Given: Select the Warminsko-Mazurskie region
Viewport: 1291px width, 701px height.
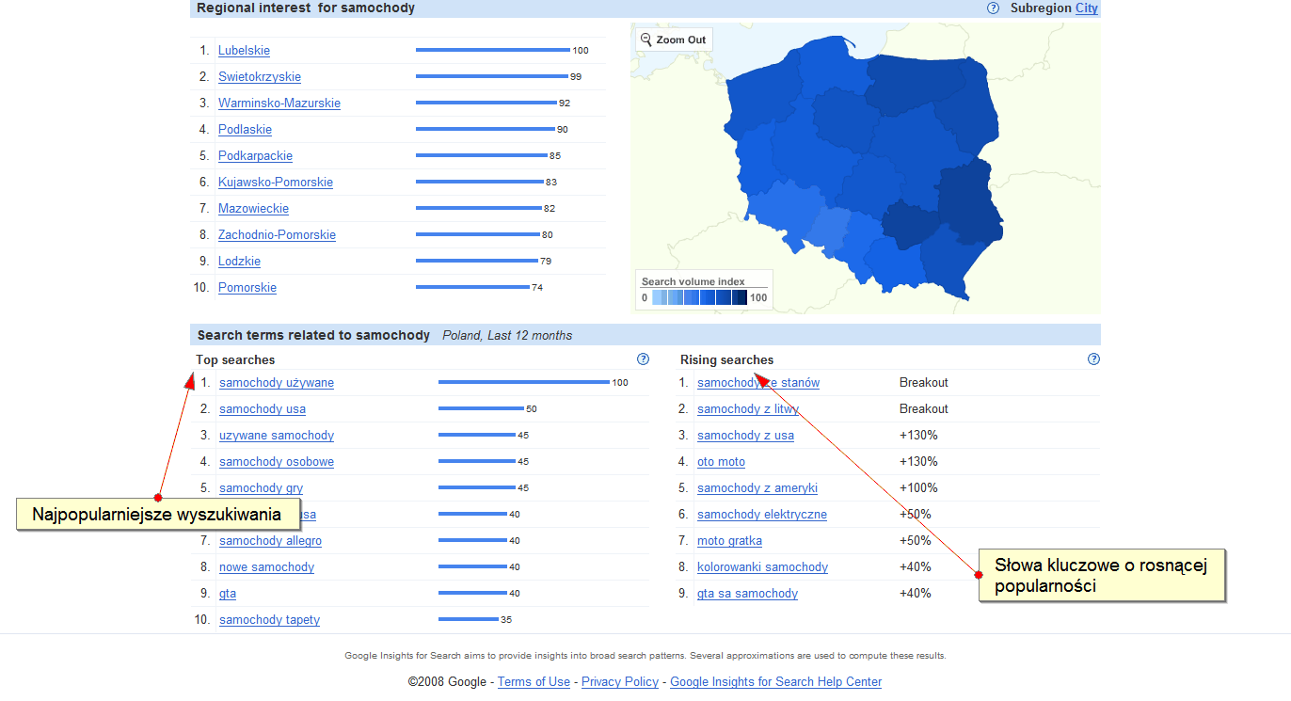Looking at the screenshot, I should 279,104.
